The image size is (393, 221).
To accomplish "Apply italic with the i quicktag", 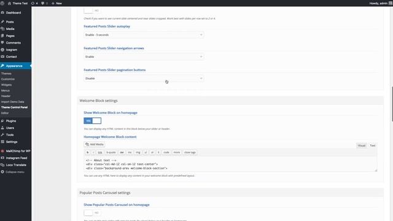I will (93, 152).
